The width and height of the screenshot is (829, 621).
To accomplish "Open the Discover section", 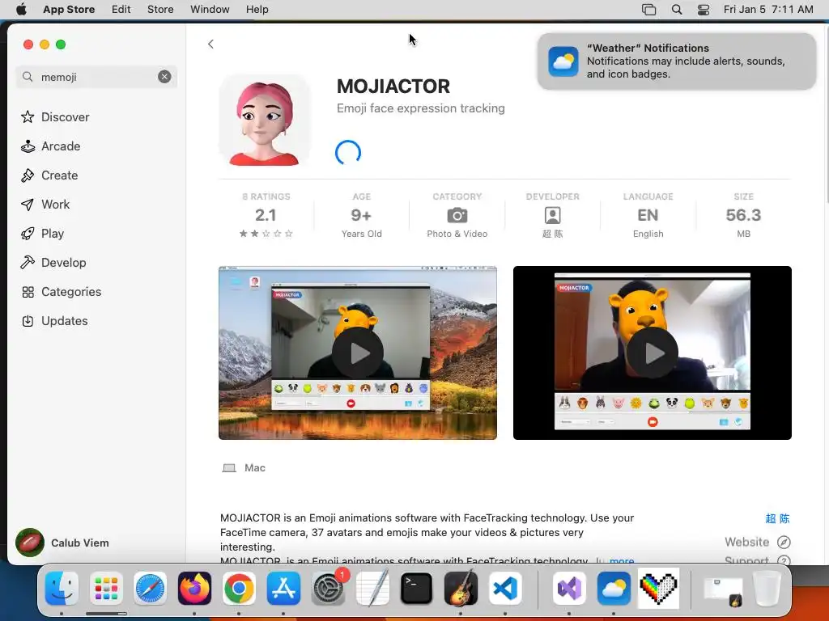I will point(65,116).
